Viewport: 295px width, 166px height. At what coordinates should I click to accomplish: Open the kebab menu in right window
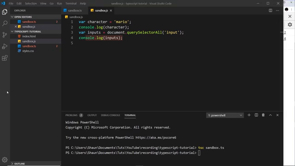tap(292, 9)
